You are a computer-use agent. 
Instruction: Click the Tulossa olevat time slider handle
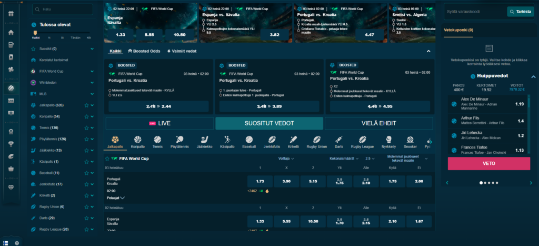point(35,33)
